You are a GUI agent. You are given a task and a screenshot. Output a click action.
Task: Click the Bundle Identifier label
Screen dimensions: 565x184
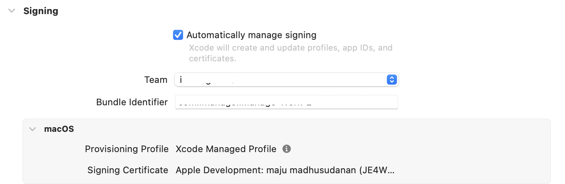click(x=132, y=102)
